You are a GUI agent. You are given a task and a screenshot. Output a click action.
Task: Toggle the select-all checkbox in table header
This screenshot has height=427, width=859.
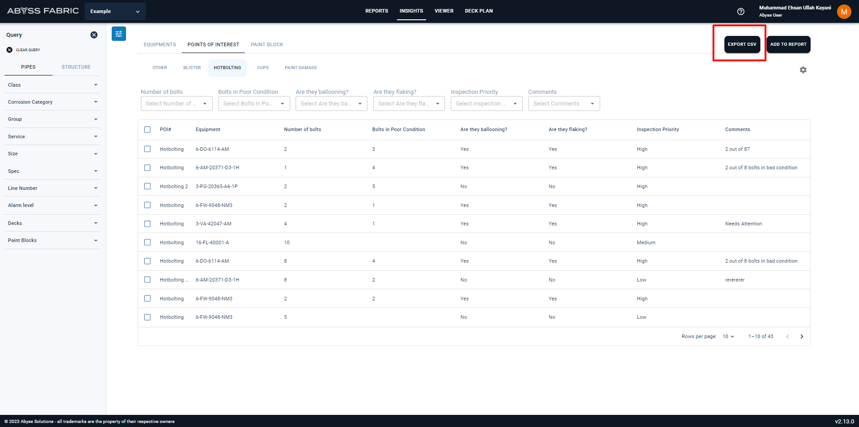pyautogui.click(x=148, y=130)
